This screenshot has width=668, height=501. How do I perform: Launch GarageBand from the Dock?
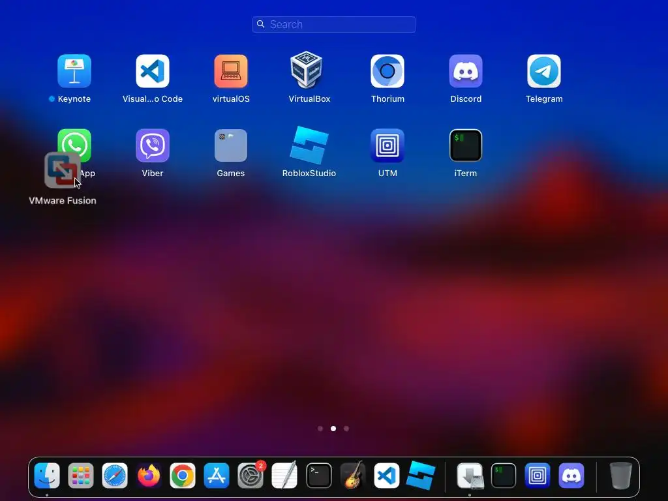click(x=353, y=476)
